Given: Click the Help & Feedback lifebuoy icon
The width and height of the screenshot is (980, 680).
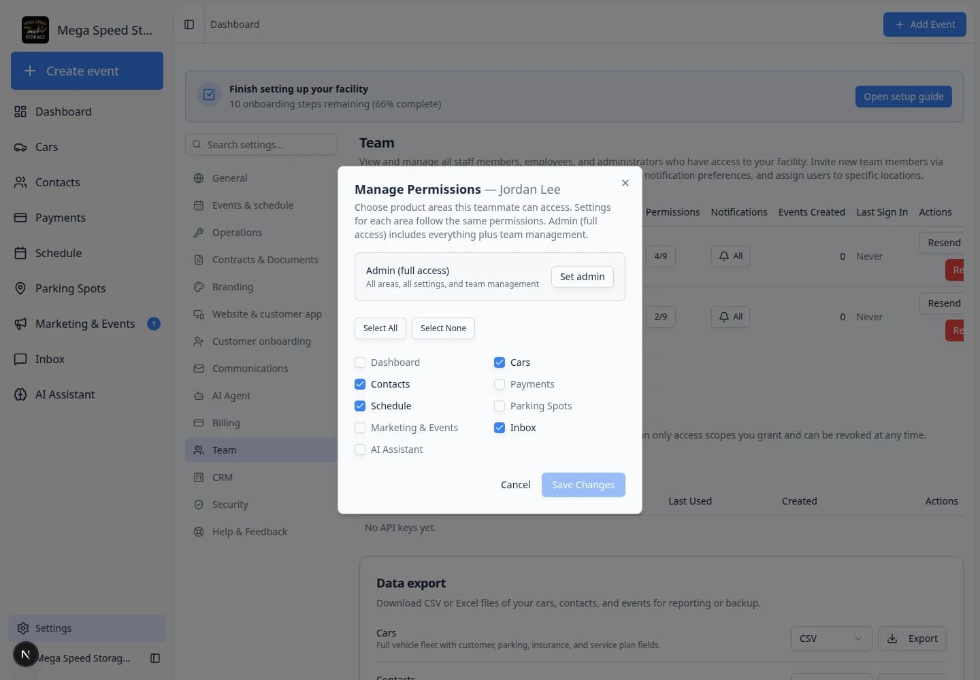Looking at the screenshot, I should click(x=199, y=532).
